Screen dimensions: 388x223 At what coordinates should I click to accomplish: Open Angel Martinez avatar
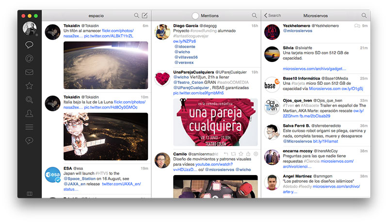click(x=272, y=182)
